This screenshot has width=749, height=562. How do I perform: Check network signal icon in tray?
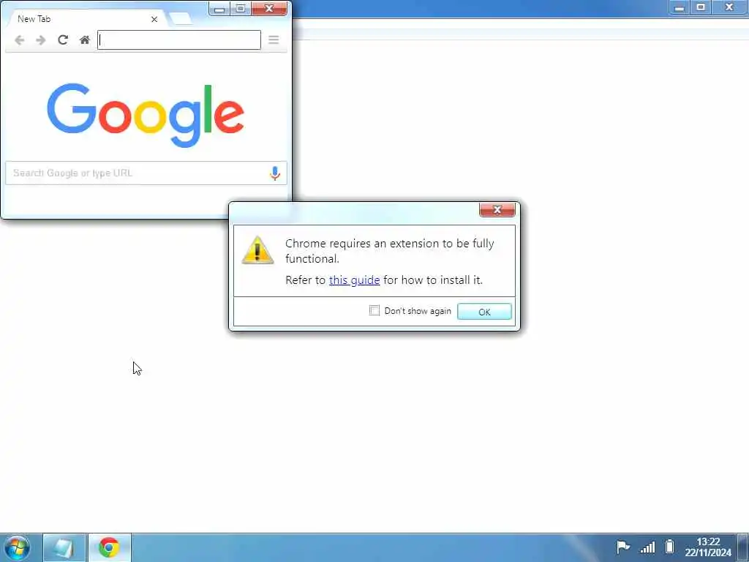click(x=647, y=546)
